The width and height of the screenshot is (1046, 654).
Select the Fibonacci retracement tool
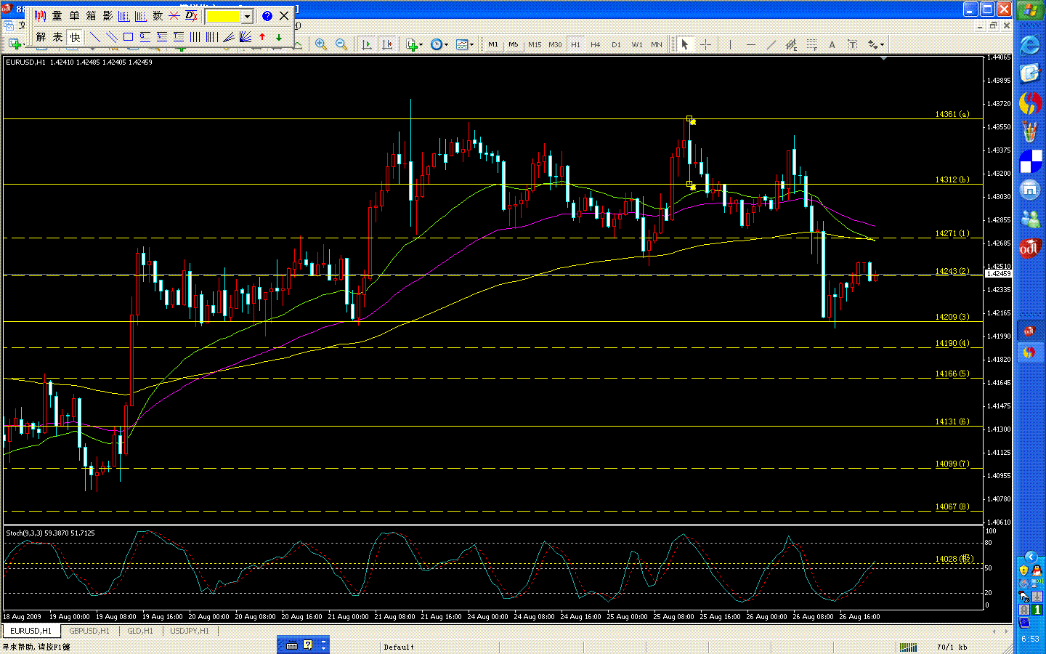point(811,45)
